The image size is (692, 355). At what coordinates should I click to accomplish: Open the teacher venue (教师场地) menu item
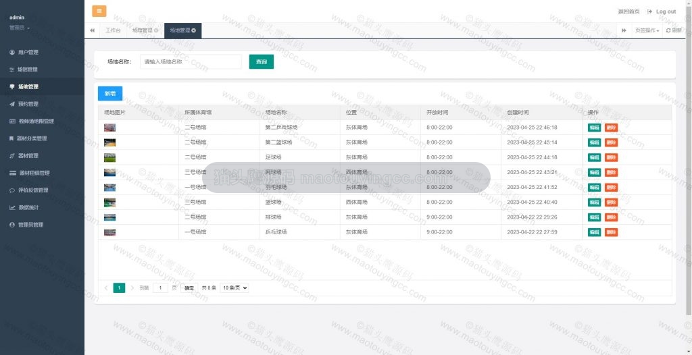(42, 121)
